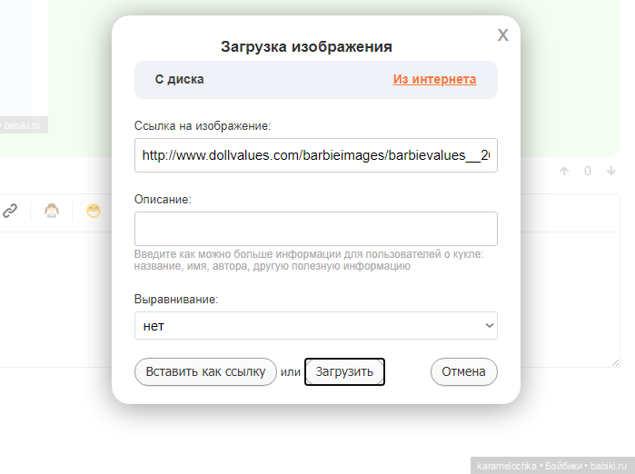Cancel with the "Отмена" button
635x474 pixels.
463,372
